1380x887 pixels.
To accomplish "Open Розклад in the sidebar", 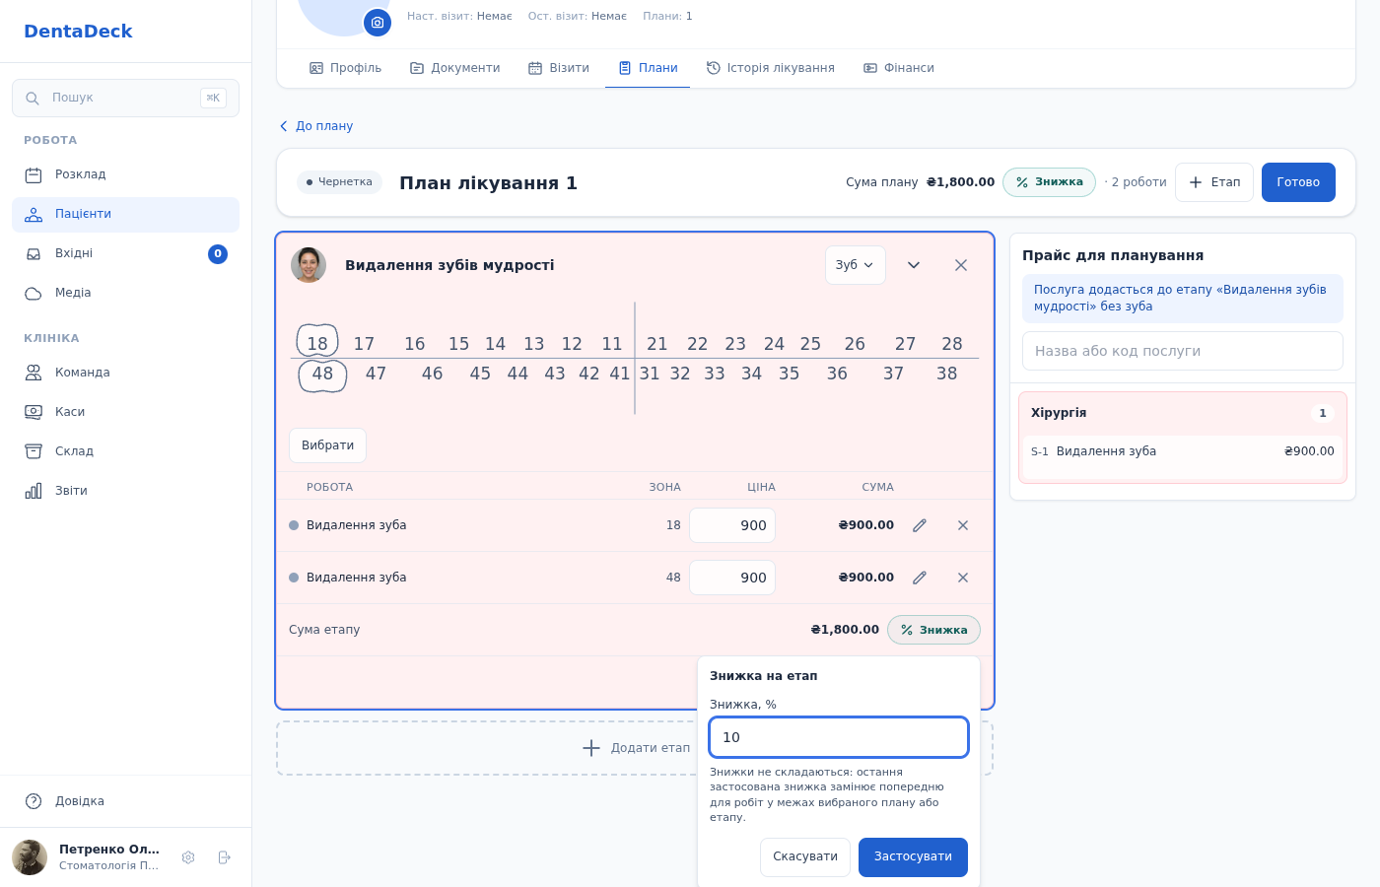I will point(125,174).
